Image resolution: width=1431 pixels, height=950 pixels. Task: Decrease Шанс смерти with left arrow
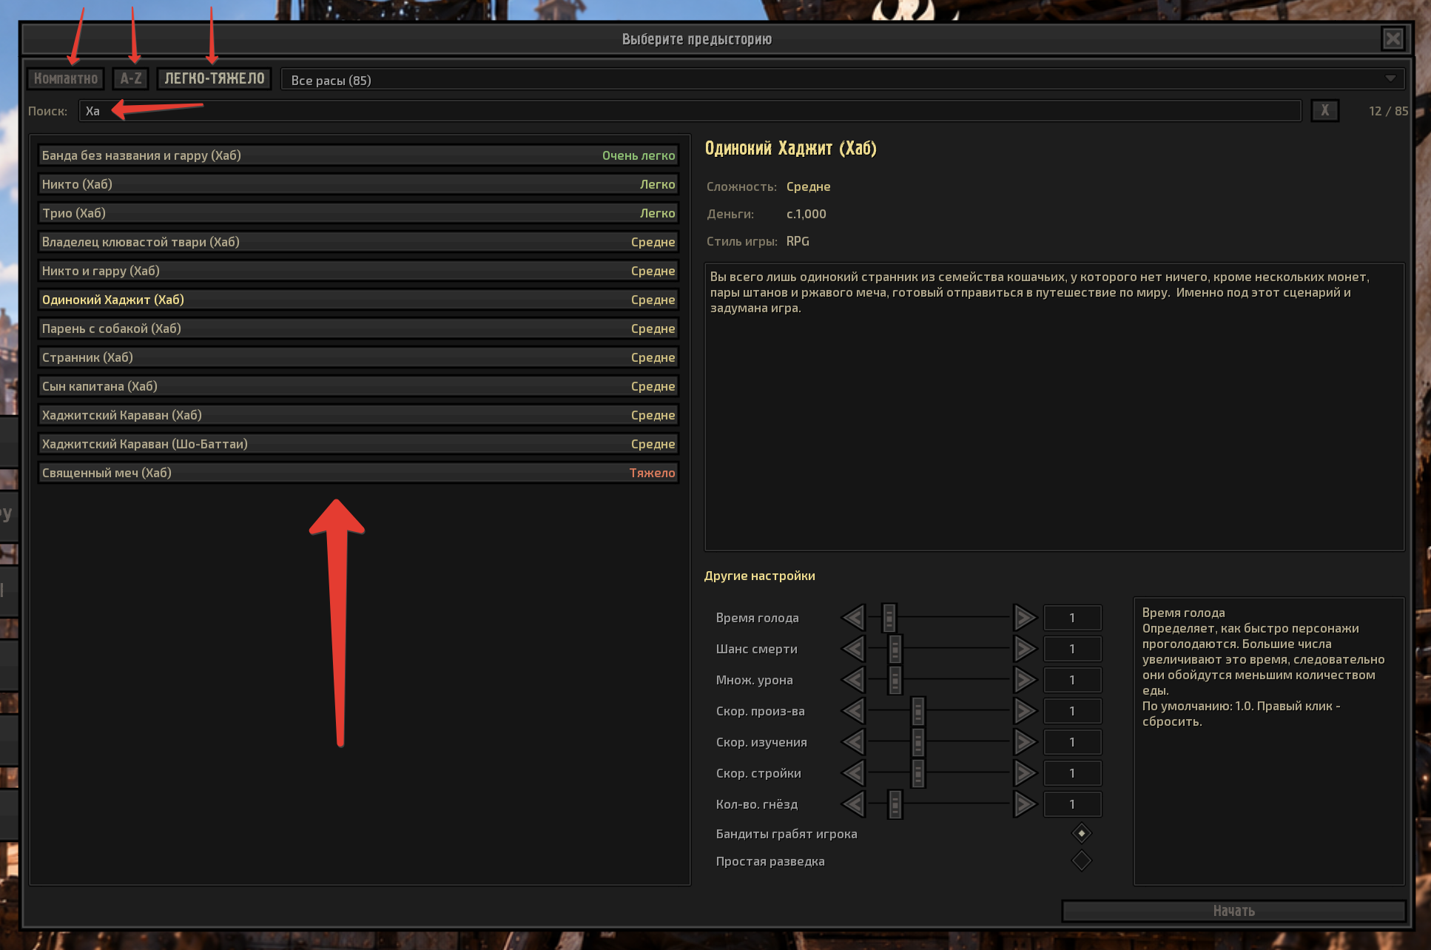854,649
